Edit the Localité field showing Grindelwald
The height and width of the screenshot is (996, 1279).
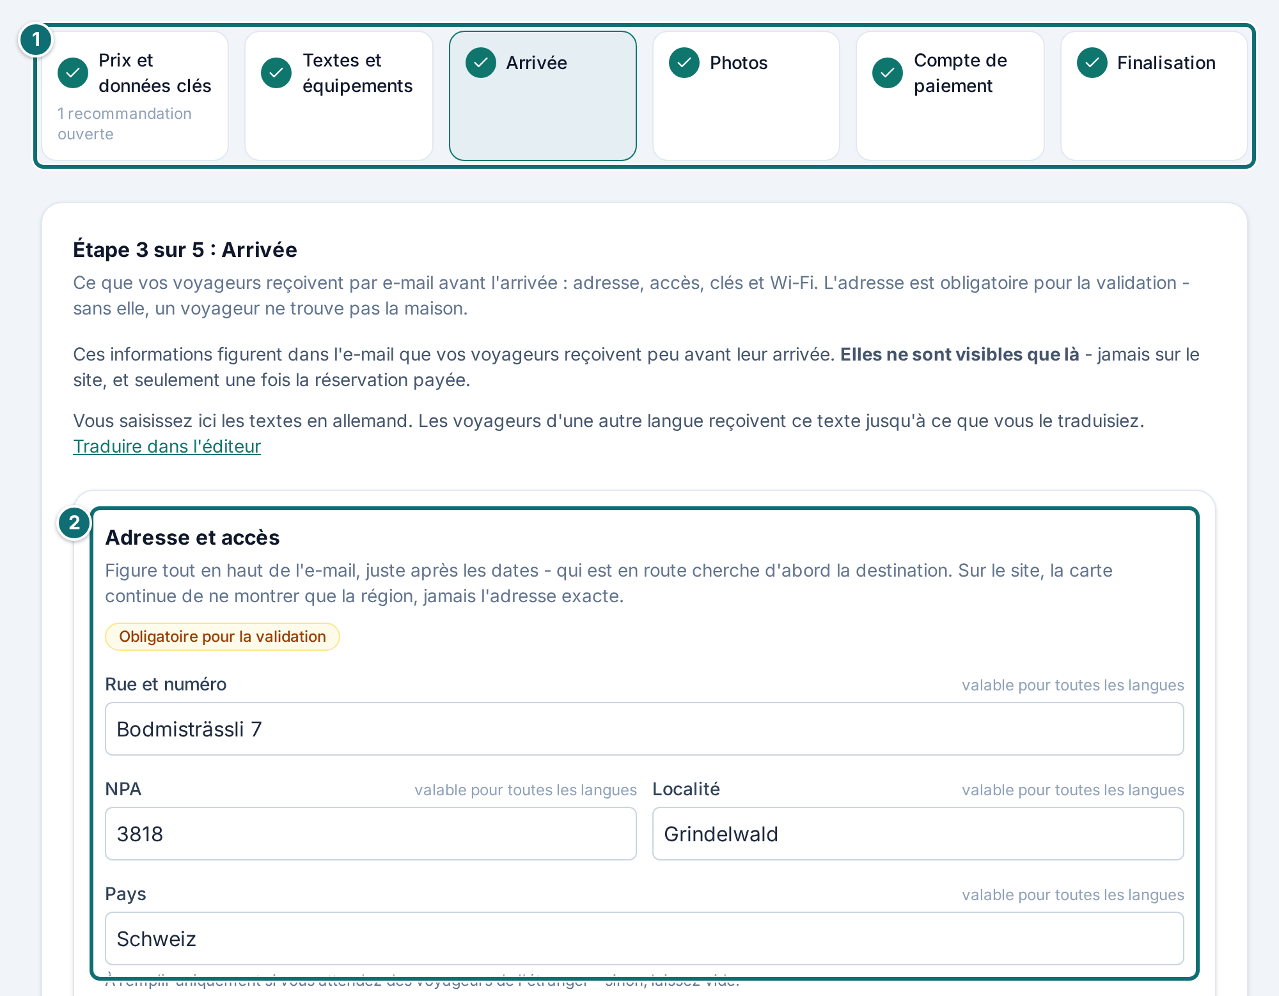[918, 834]
